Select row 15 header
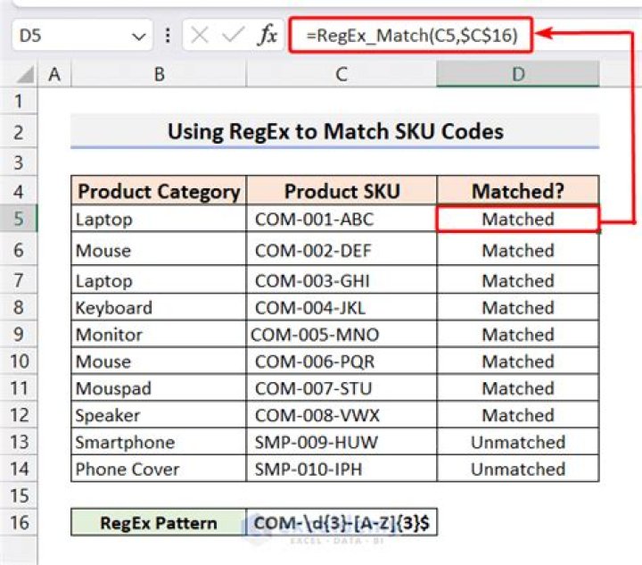 (x=19, y=495)
